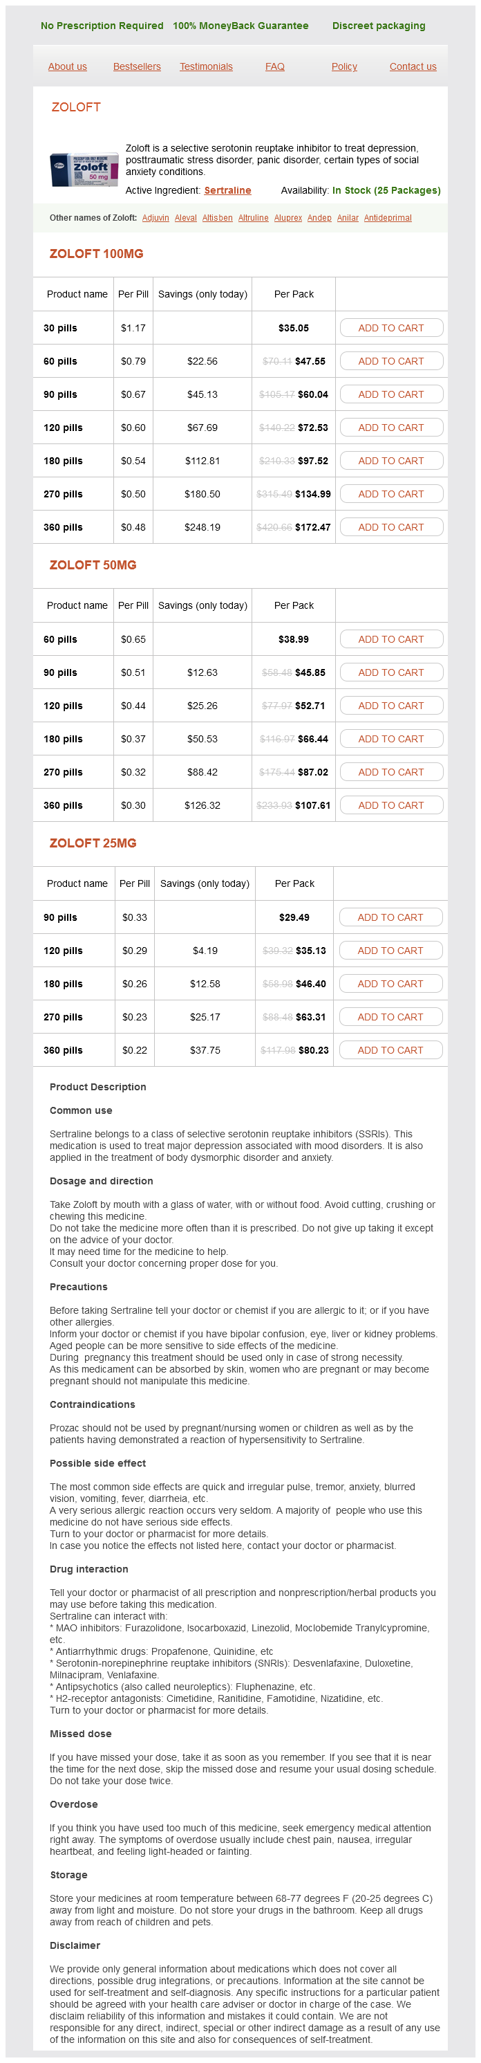The image size is (481, 2063).
Task: Click the Contact us link
Action: [412, 66]
